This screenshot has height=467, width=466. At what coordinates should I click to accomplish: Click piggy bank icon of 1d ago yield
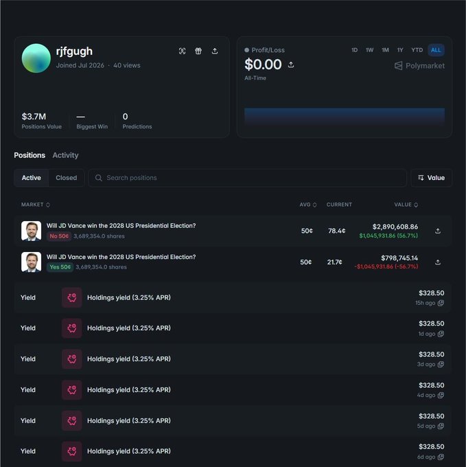(71, 328)
